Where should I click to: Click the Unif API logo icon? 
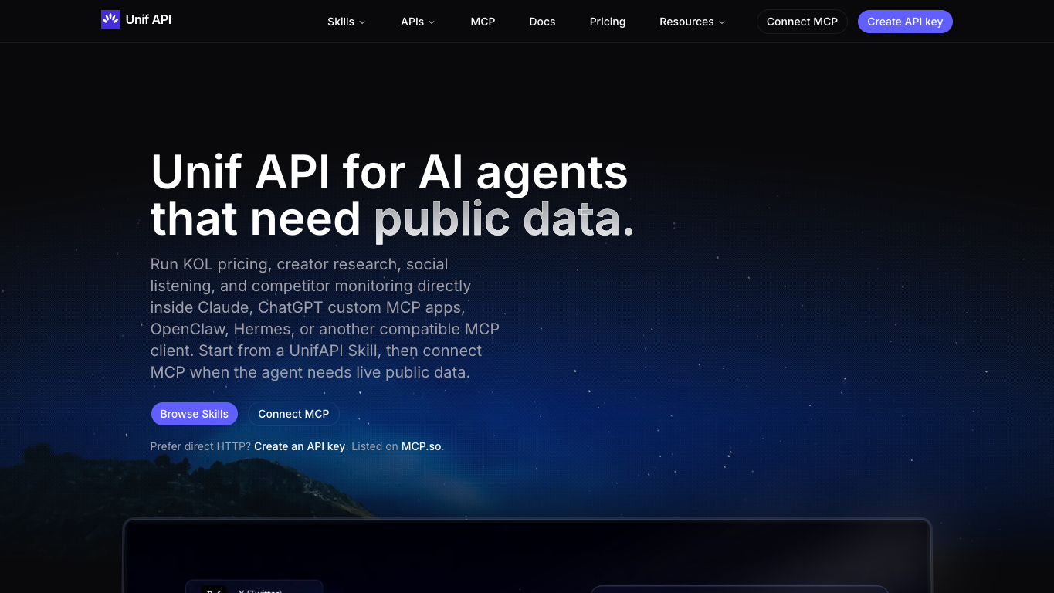(x=110, y=19)
